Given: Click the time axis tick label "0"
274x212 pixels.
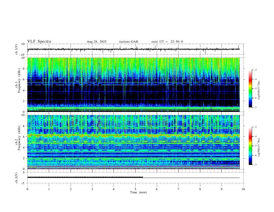Looking at the screenshot, I should pyautogui.click(x=27, y=189).
